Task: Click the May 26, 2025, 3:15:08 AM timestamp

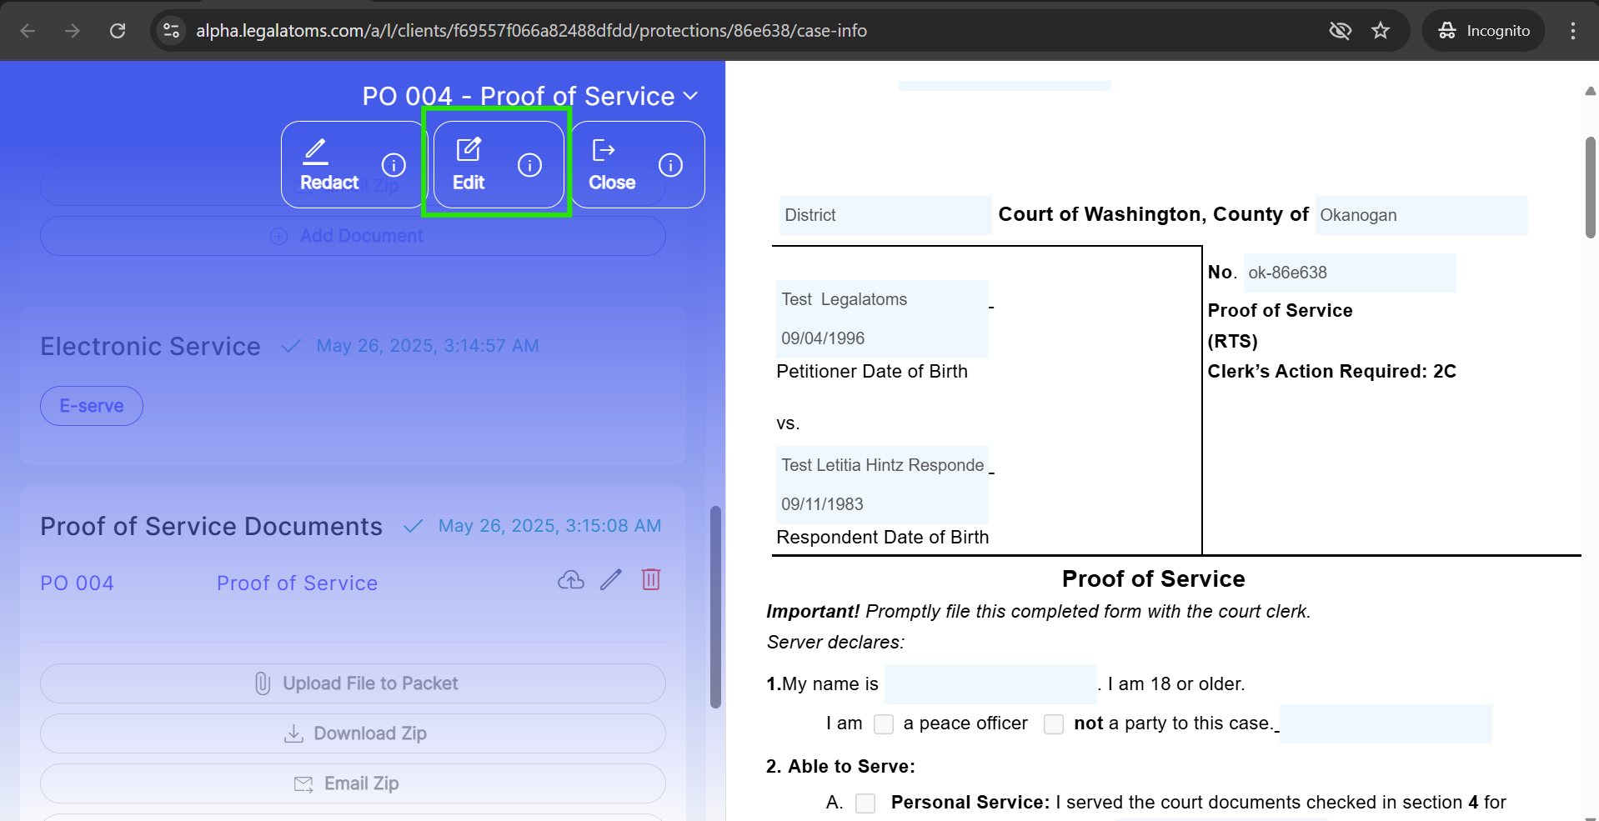Action: tap(549, 526)
